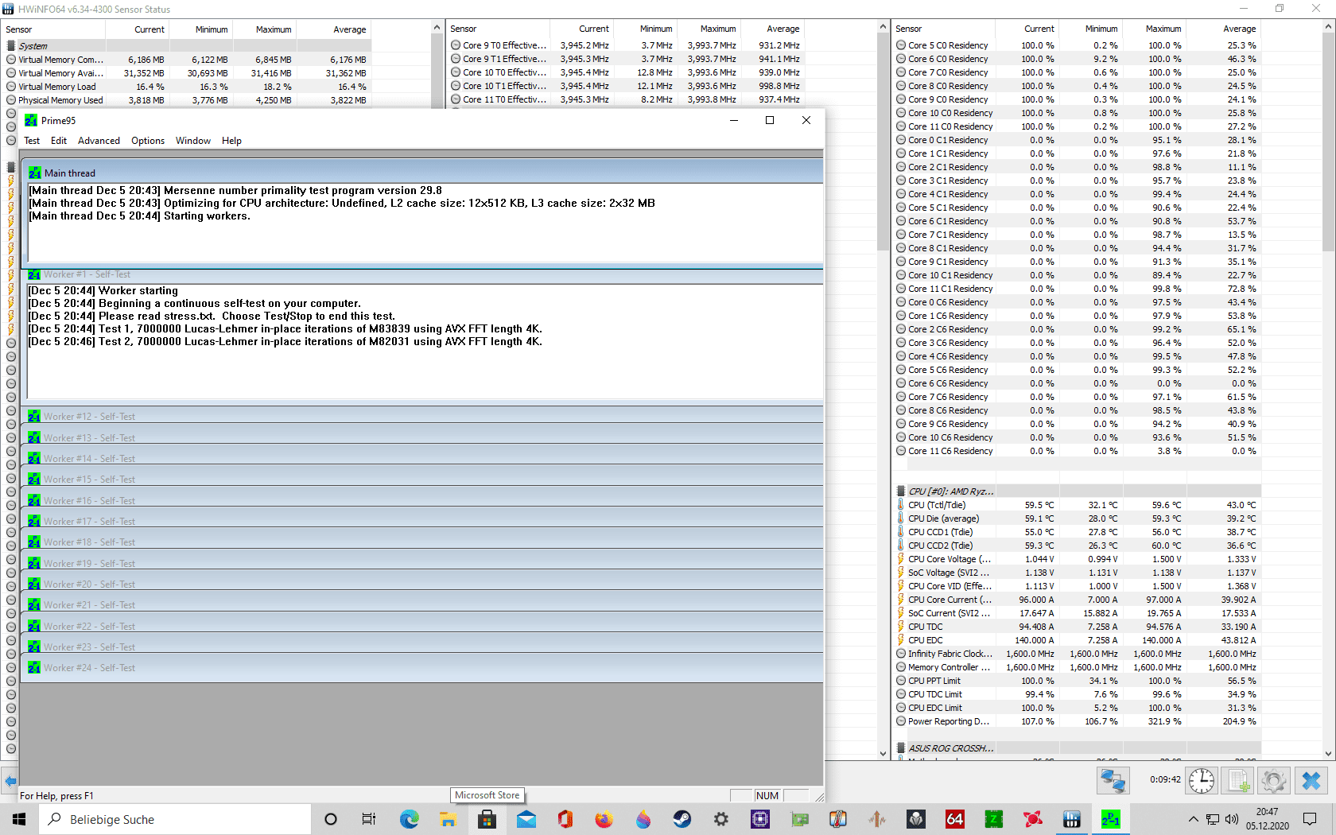Screen dimensions: 1336x835
Task: Start logging sensors to file icon
Action: (x=1238, y=781)
